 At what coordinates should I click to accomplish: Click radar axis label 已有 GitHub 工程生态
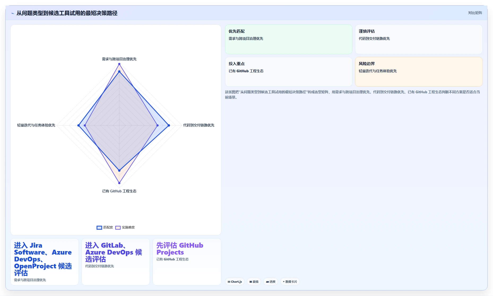pyautogui.click(x=119, y=191)
